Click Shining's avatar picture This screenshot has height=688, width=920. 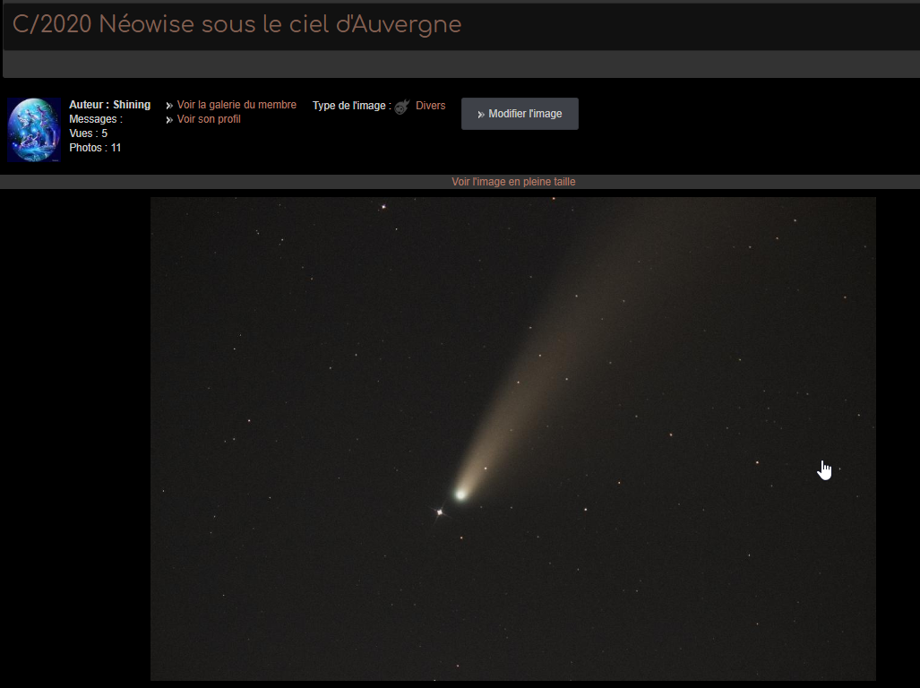click(x=34, y=130)
